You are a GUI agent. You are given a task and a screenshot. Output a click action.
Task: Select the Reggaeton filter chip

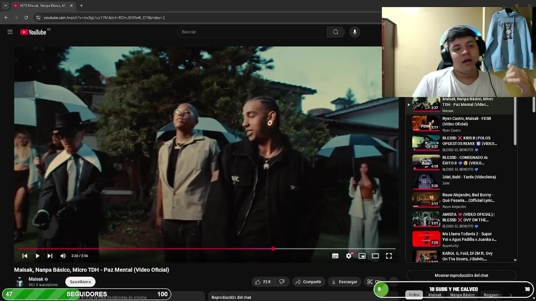[x=492, y=295]
